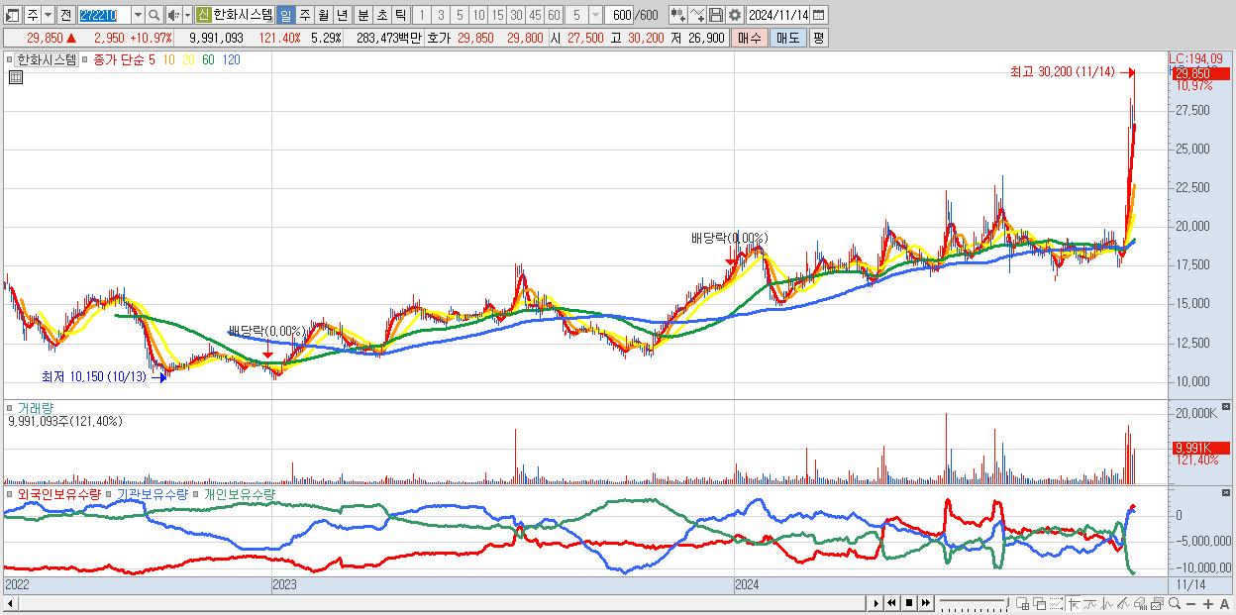Select the 10 interval button
The image size is (1236, 615).
click(478, 15)
